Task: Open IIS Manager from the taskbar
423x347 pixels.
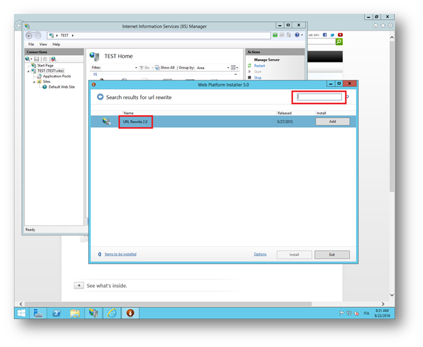Action: point(94,313)
